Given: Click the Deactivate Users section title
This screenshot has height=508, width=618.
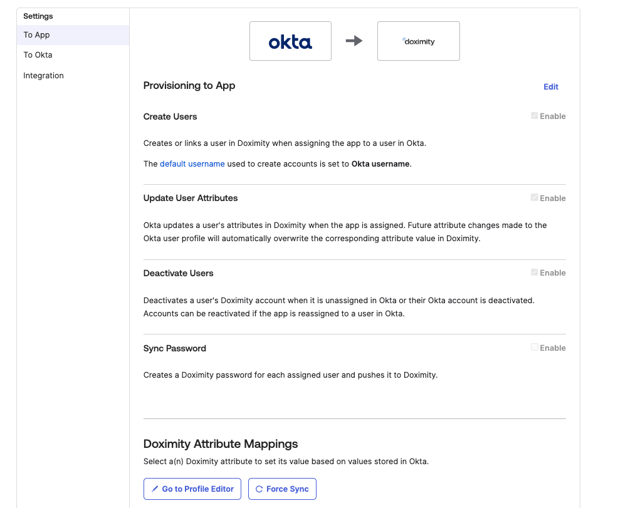Looking at the screenshot, I should coord(178,273).
